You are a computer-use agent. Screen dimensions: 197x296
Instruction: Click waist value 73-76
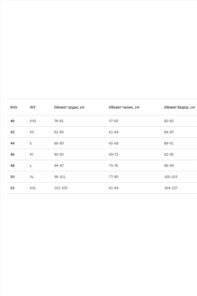point(113,166)
